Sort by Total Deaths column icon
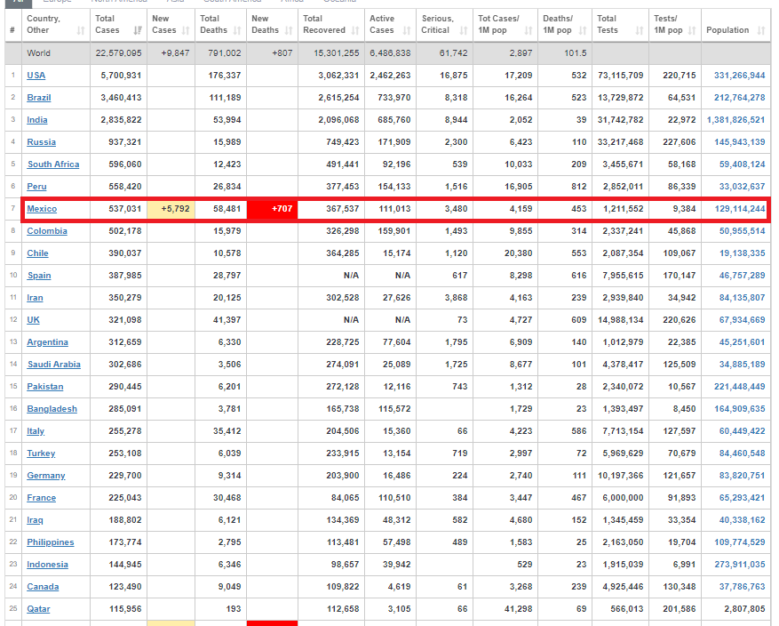Image resolution: width=779 pixels, height=626 pixels. (x=237, y=31)
